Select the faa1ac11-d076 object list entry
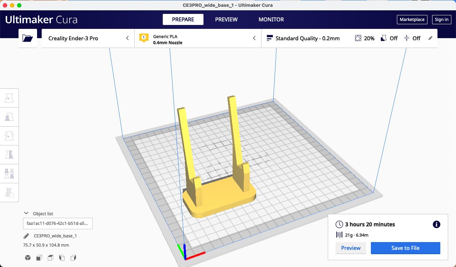This screenshot has height=267, width=456. (x=58, y=224)
